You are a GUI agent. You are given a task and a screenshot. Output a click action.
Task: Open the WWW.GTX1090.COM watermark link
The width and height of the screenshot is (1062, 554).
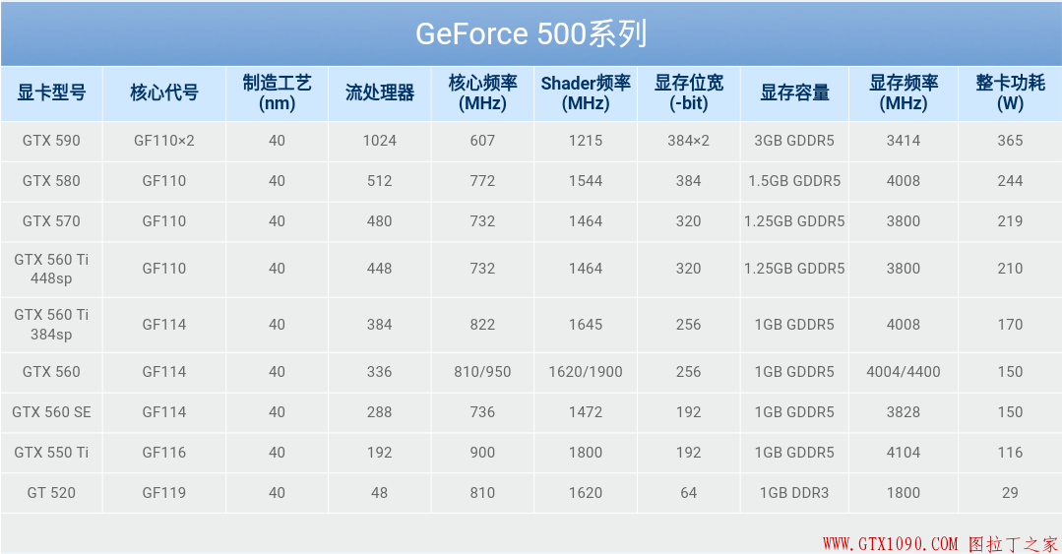pyautogui.click(x=890, y=543)
